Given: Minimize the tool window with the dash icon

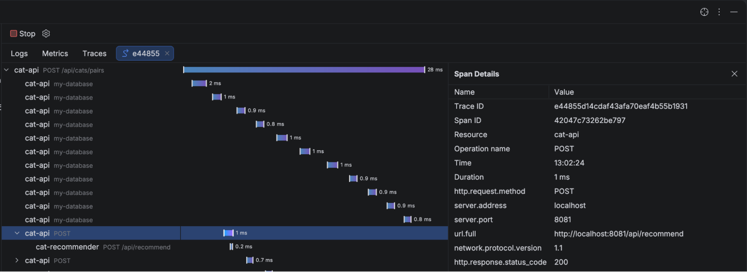Looking at the screenshot, I should pos(734,12).
